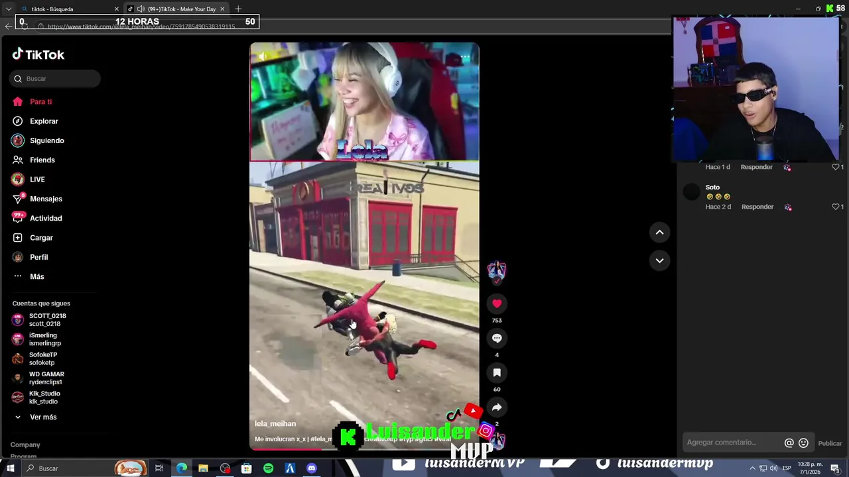Toggle bookmark save on video
This screenshot has width=849, height=477.
click(x=497, y=372)
